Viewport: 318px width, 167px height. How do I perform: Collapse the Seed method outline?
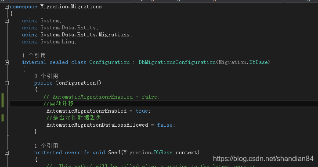(7, 153)
